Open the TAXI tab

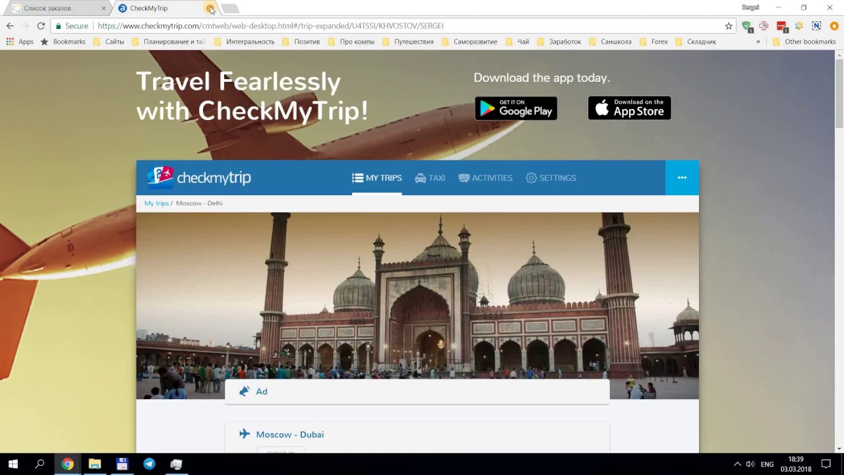point(430,178)
